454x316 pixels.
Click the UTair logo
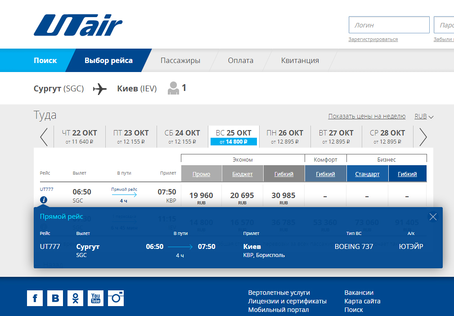(78, 25)
